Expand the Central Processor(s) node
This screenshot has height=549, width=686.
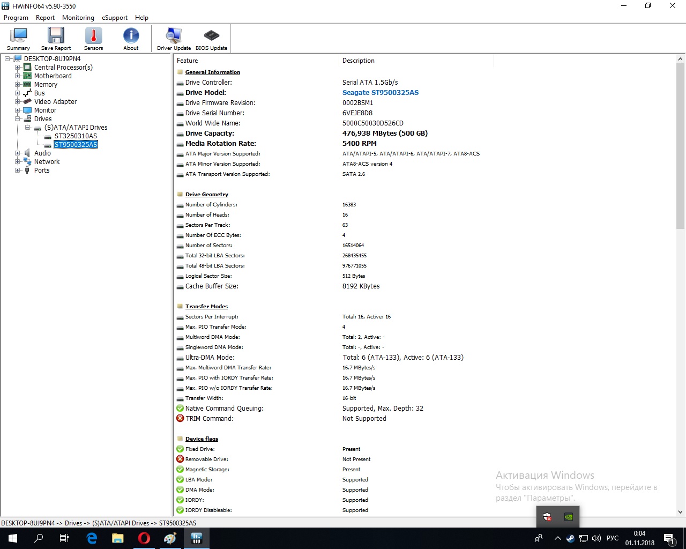[18, 68]
